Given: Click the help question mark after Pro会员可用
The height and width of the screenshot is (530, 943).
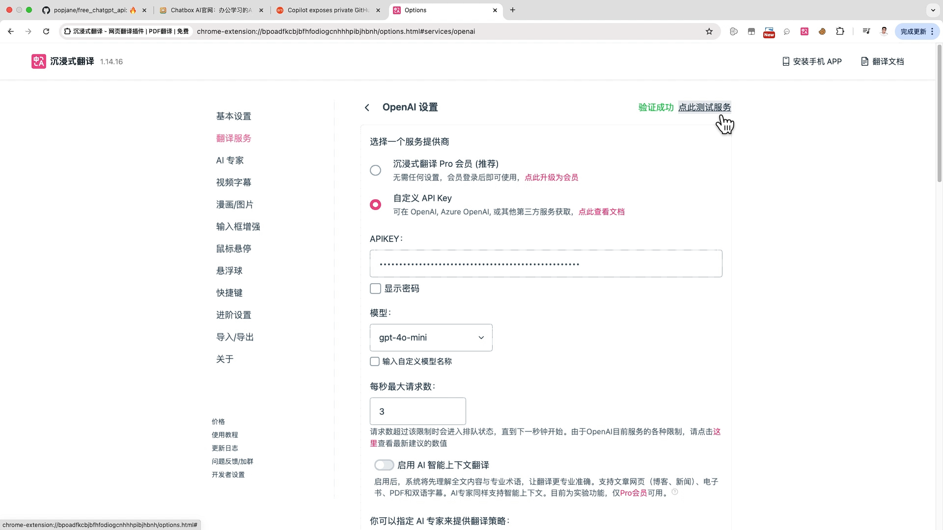Looking at the screenshot, I should [x=675, y=492].
